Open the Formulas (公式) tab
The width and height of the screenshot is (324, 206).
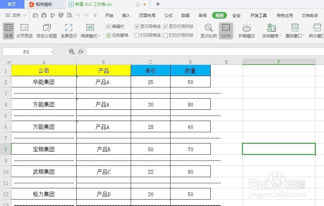click(x=168, y=16)
